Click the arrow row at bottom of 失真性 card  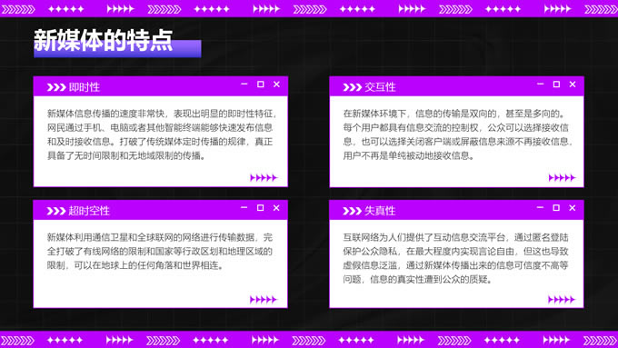[562, 300]
